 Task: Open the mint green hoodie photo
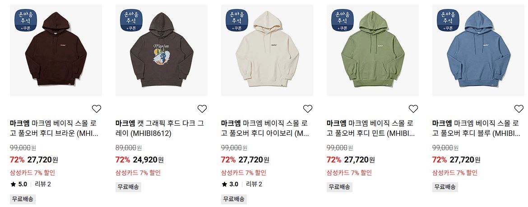pos(373,50)
